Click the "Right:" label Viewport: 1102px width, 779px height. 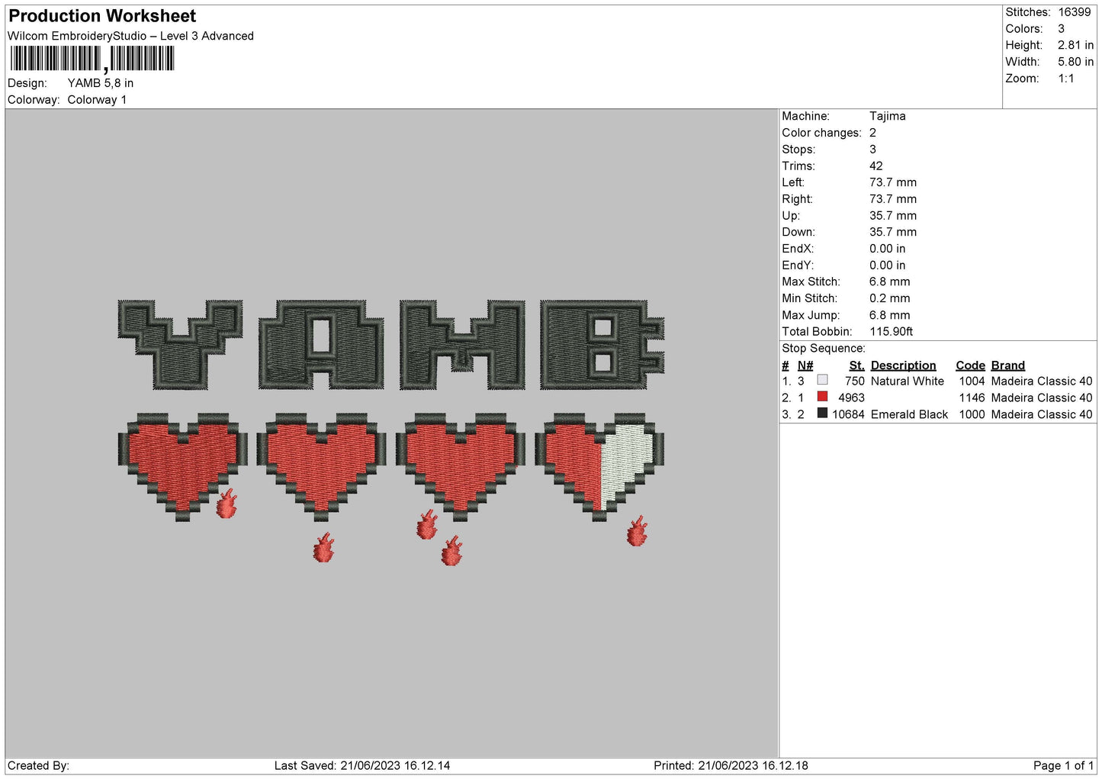[x=797, y=199]
